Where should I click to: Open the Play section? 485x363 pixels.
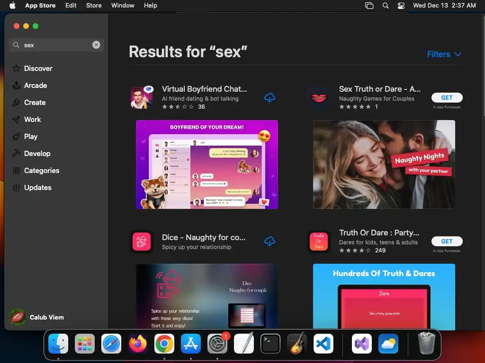point(31,137)
